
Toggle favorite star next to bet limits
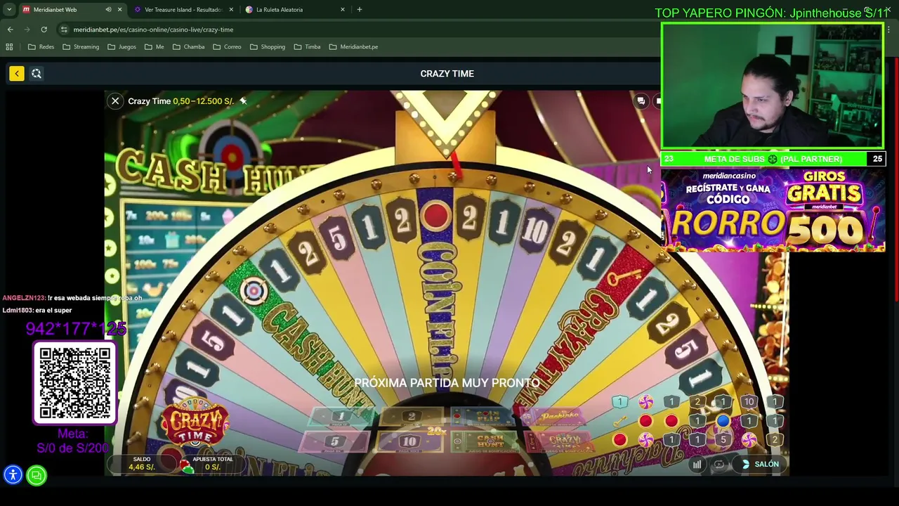(243, 101)
